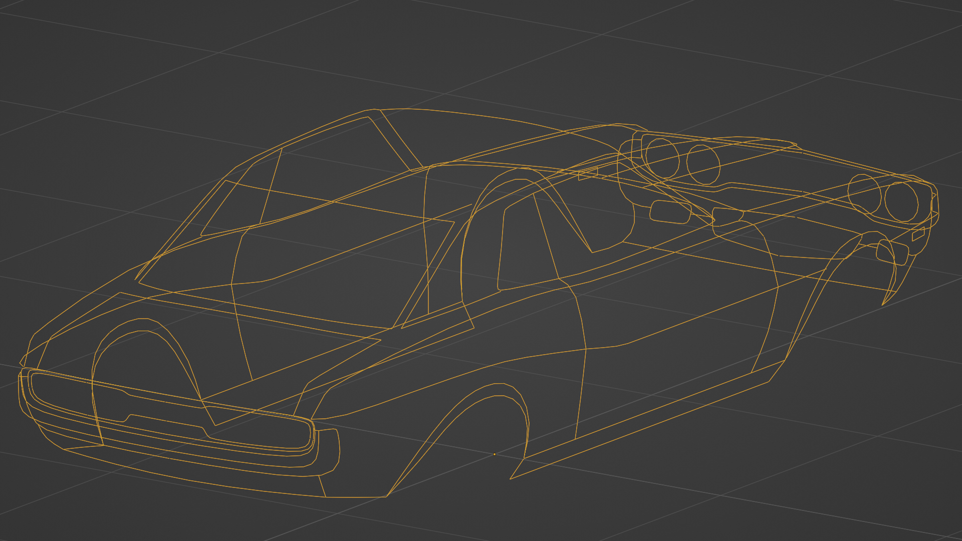This screenshot has width=962, height=541.
Task: Click the tiny rectangle at the far right corner
Action: tap(918, 234)
